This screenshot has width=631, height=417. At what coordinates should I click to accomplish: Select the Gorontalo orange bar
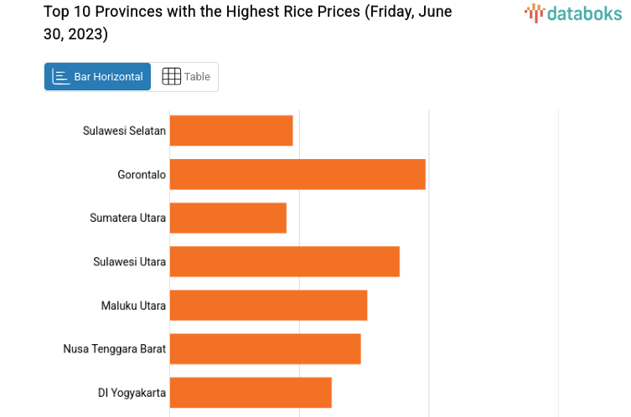point(297,174)
